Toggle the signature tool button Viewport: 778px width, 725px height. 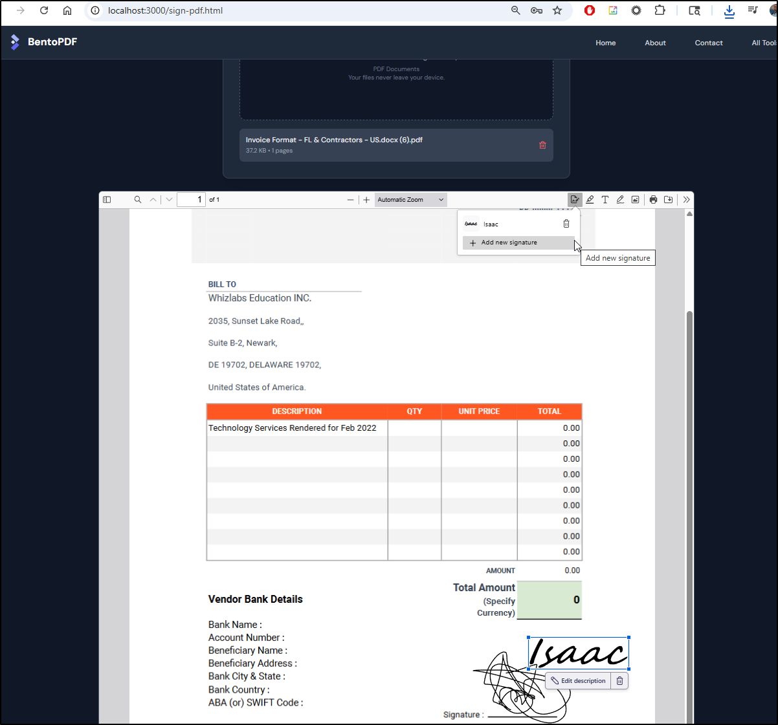point(575,200)
